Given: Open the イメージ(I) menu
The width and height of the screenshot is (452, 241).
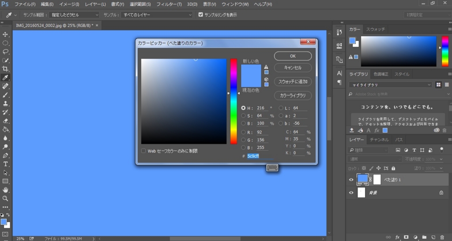Looking at the screenshot, I should pyautogui.click(x=69, y=4).
